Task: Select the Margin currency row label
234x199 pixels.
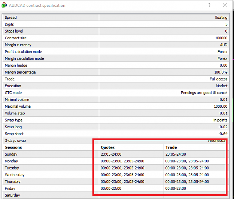Action: [x=18, y=45]
